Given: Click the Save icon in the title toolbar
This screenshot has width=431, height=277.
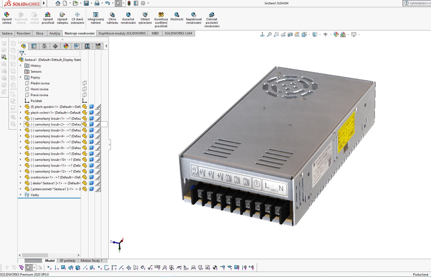Looking at the screenshot, I should click(86, 3).
